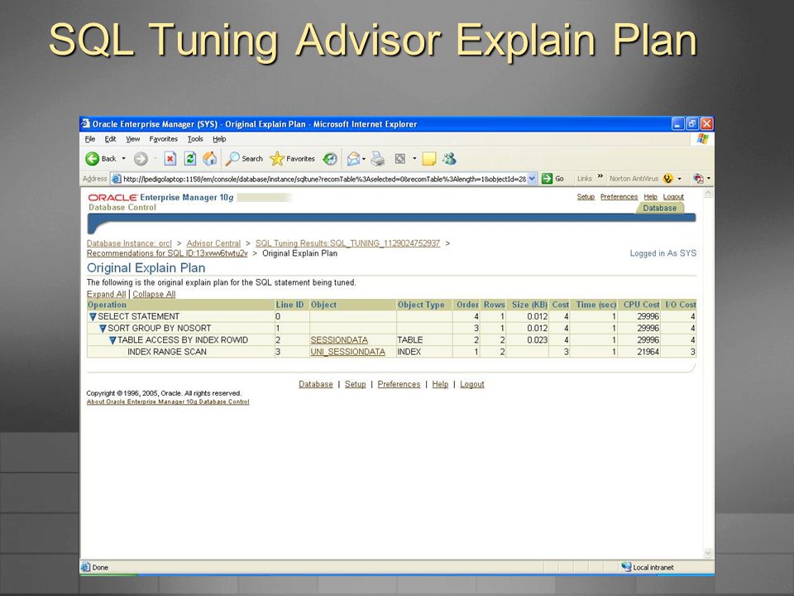This screenshot has width=794, height=596.
Task: Open the UNI_SESSIONDATA index link
Action: [x=347, y=352]
